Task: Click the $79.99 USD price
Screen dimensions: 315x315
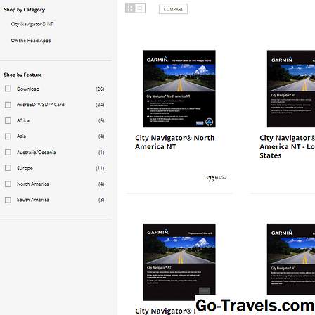Action: (216, 179)
